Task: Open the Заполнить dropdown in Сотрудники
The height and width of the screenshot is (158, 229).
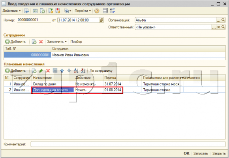Action: [x=57, y=42]
